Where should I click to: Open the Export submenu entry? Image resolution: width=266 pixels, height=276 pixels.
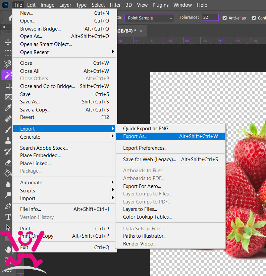pyautogui.click(x=64, y=129)
